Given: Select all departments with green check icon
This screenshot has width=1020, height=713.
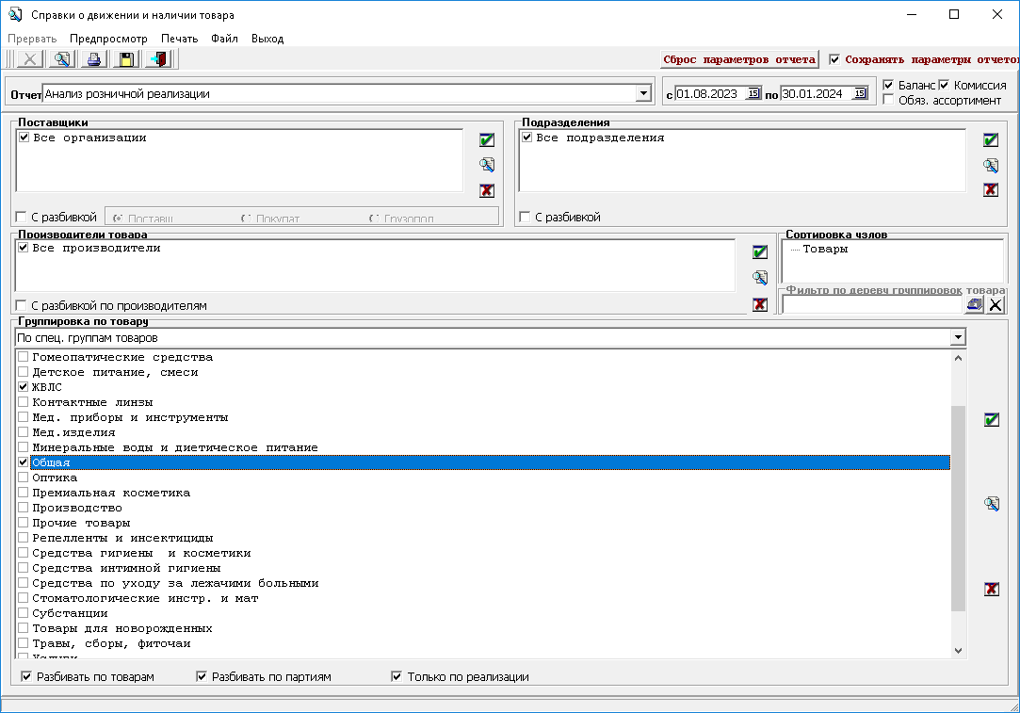Looking at the screenshot, I should click(991, 139).
